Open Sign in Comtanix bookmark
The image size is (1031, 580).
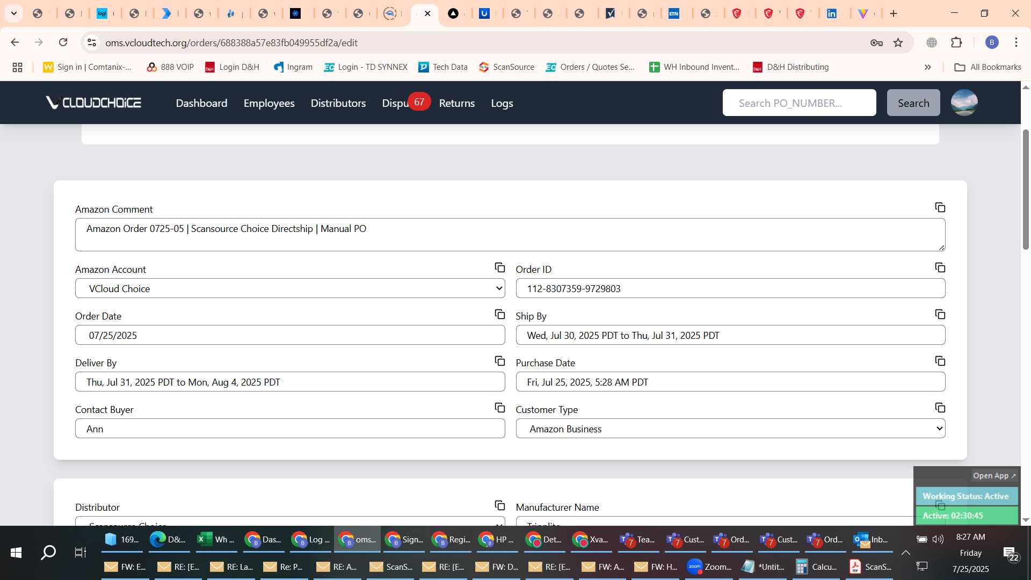click(x=88, y=67)
